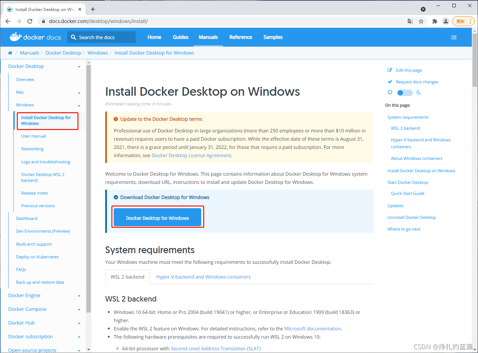This screenshot has width=478, height=353.
Task: Expand the Docker Hub sidebar section
Action: (x=79, y=323)
